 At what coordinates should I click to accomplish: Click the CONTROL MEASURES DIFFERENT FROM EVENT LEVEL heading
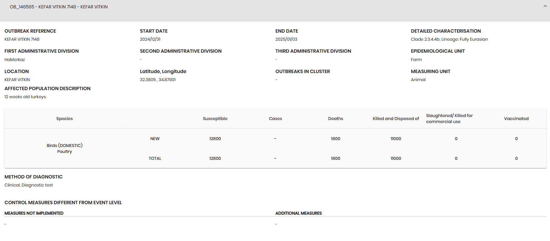tap(63, 203)
